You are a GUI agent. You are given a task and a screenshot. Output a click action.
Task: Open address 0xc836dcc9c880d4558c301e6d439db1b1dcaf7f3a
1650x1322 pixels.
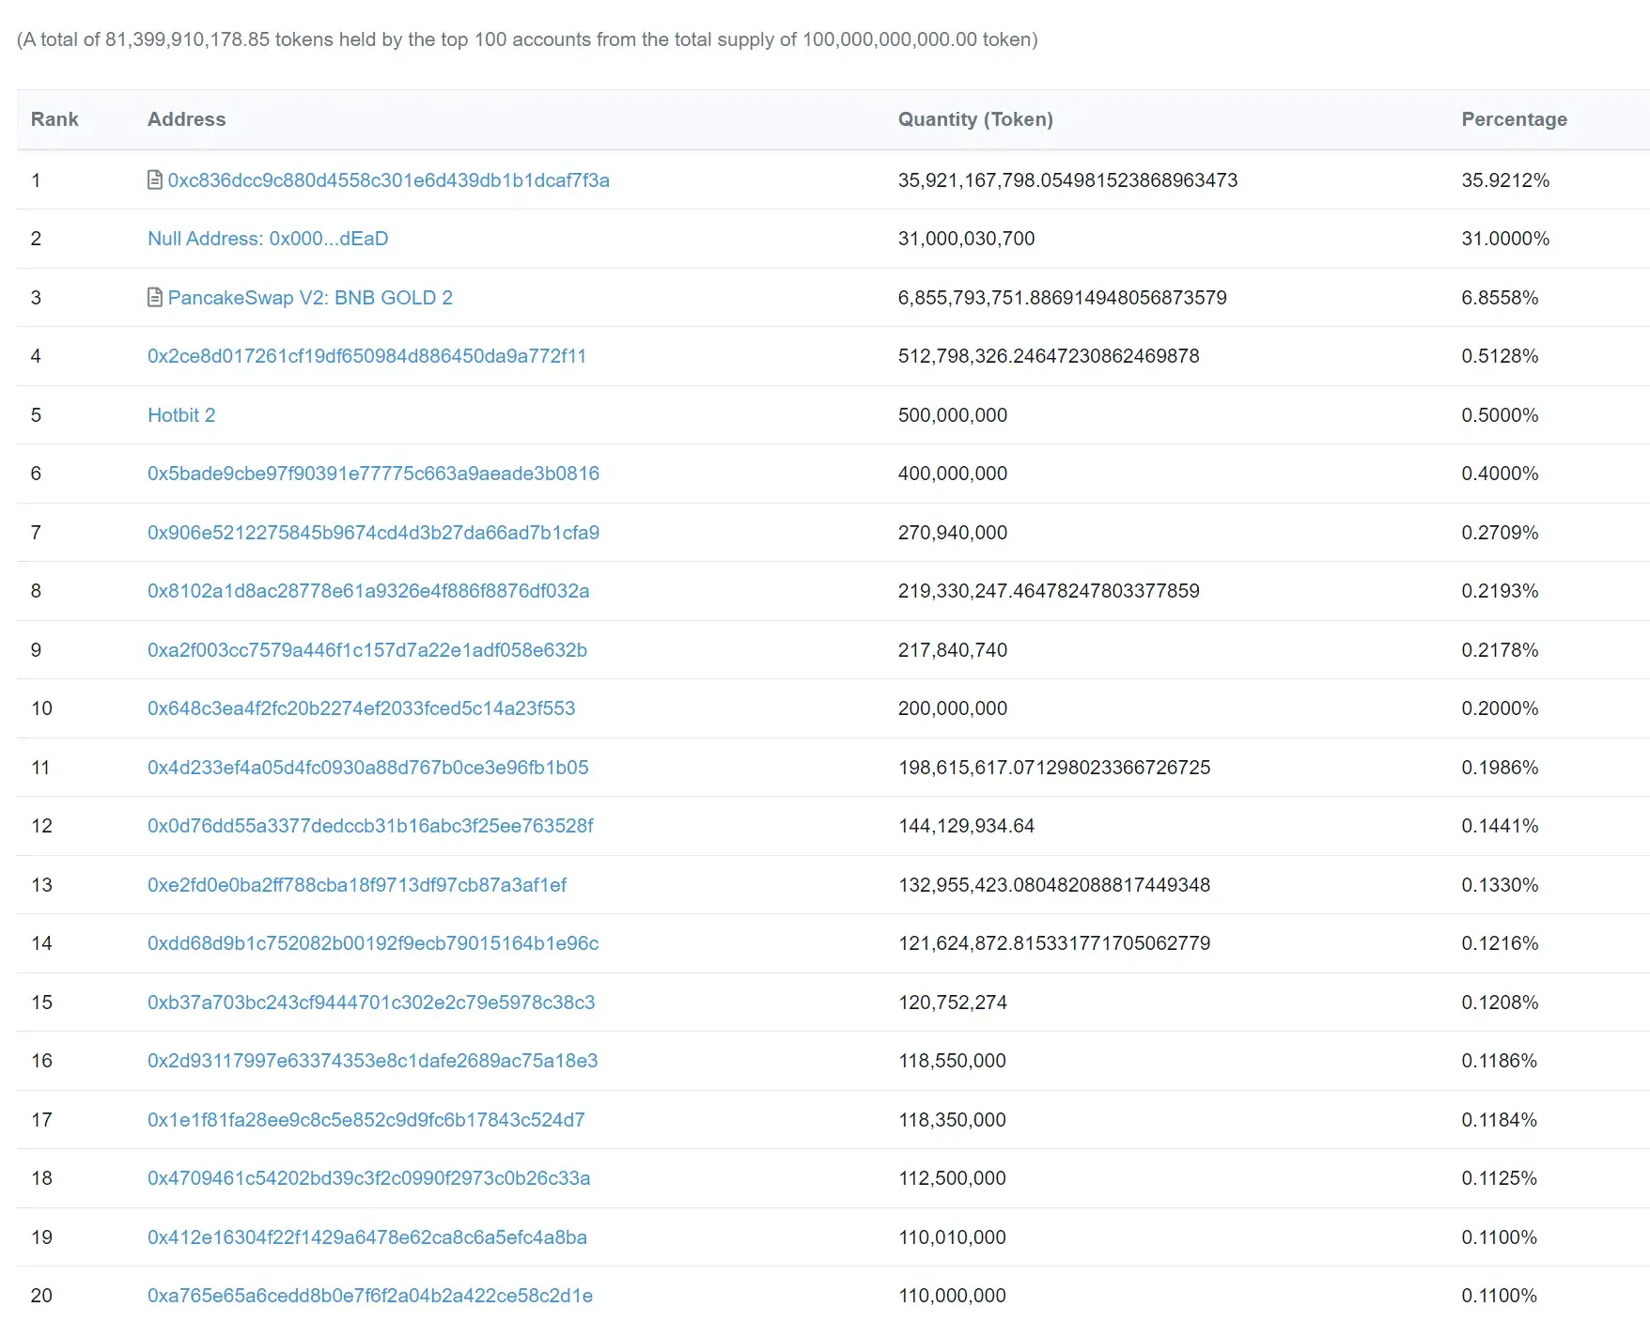tap(388, 179)
